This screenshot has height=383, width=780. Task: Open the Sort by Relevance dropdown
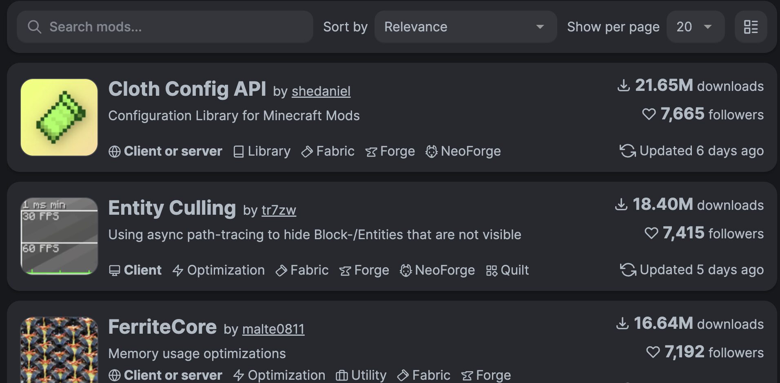[465, 27]
